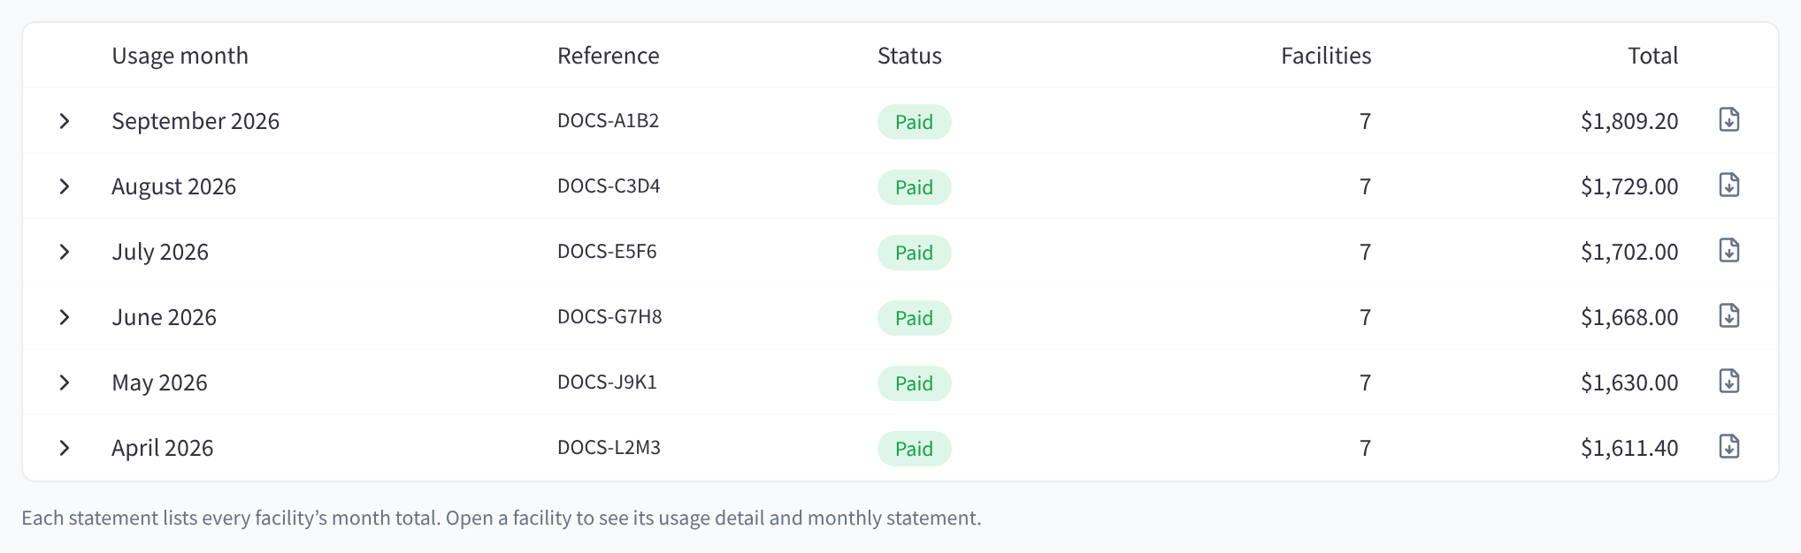Click the May 2026 month label
This screenshot has width=1801, height=553.
pos(159,383)
